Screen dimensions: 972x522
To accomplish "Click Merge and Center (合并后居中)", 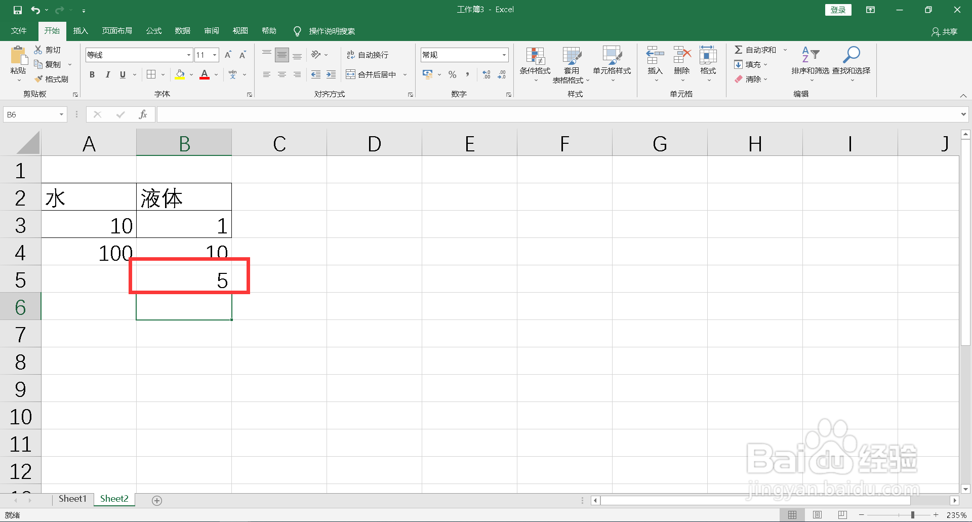I will [371, 74].
